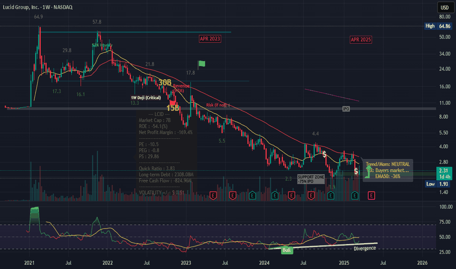Screen dimensions: 456x269
Task: Click the 2021 time axis label
Action: point(29,263)
